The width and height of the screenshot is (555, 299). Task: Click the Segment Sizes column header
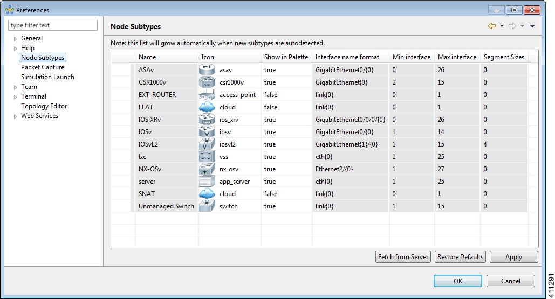pos(504,57)
